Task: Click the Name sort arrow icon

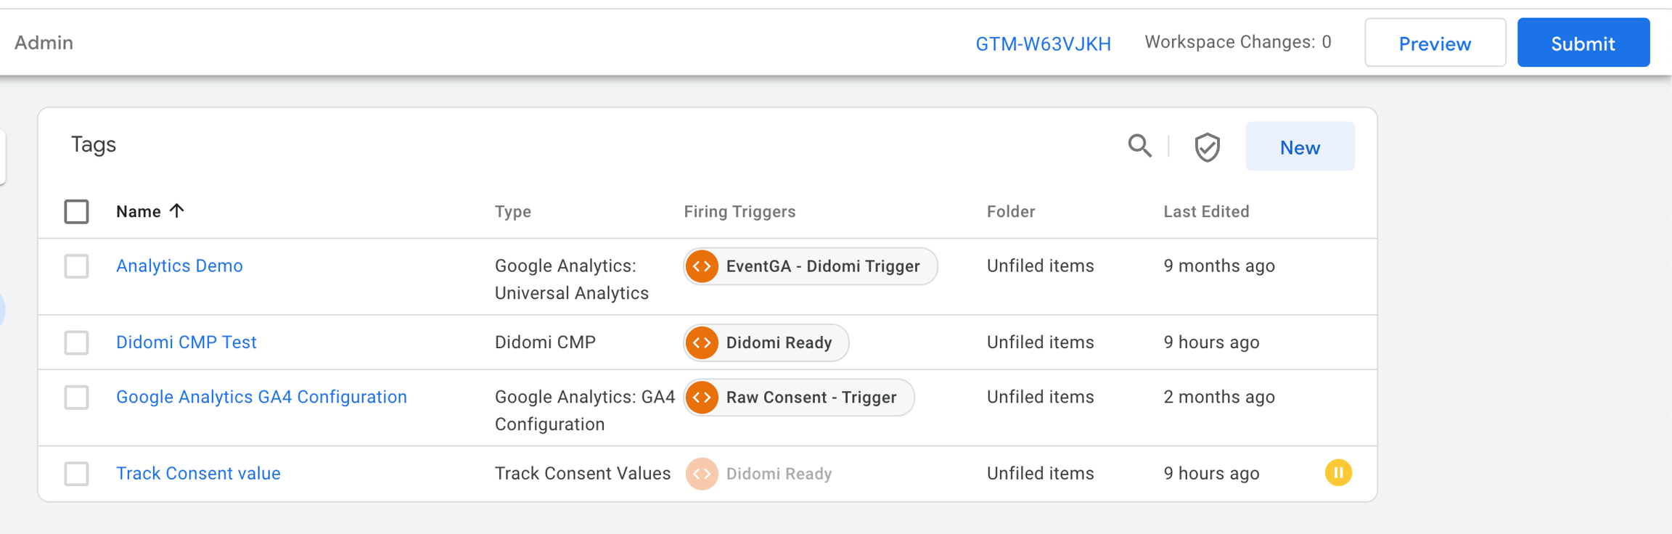Action: pyautogui.click(x=176, y=211)
